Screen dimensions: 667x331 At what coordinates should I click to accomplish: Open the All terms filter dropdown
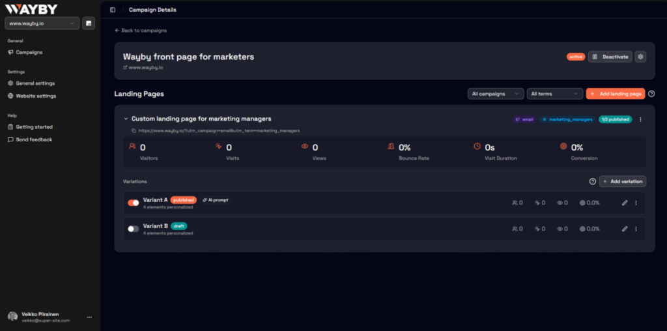pyautogui.click(x=555, y=94)
